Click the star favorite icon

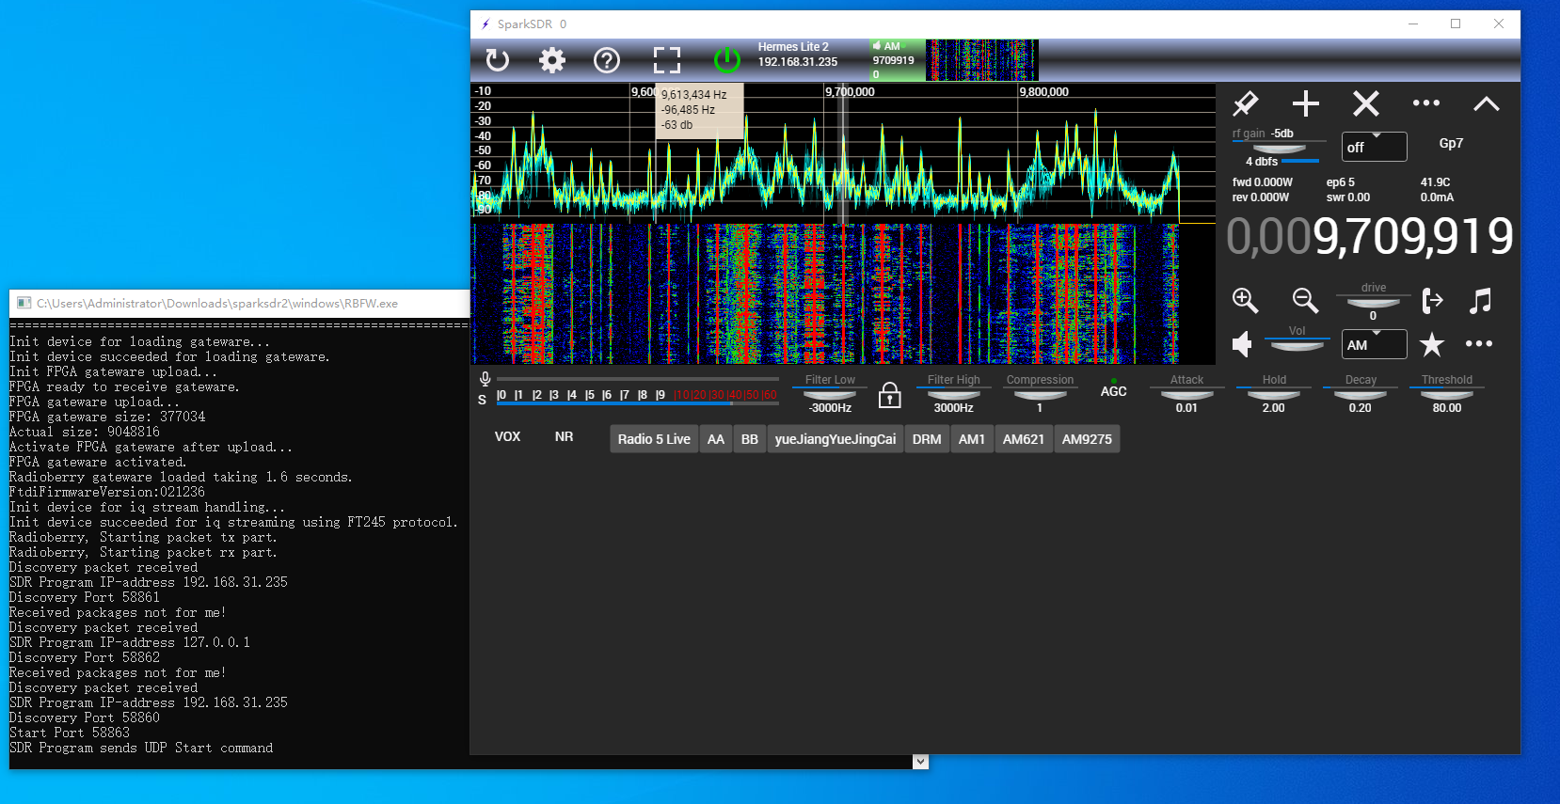[x=1431, y=344]
